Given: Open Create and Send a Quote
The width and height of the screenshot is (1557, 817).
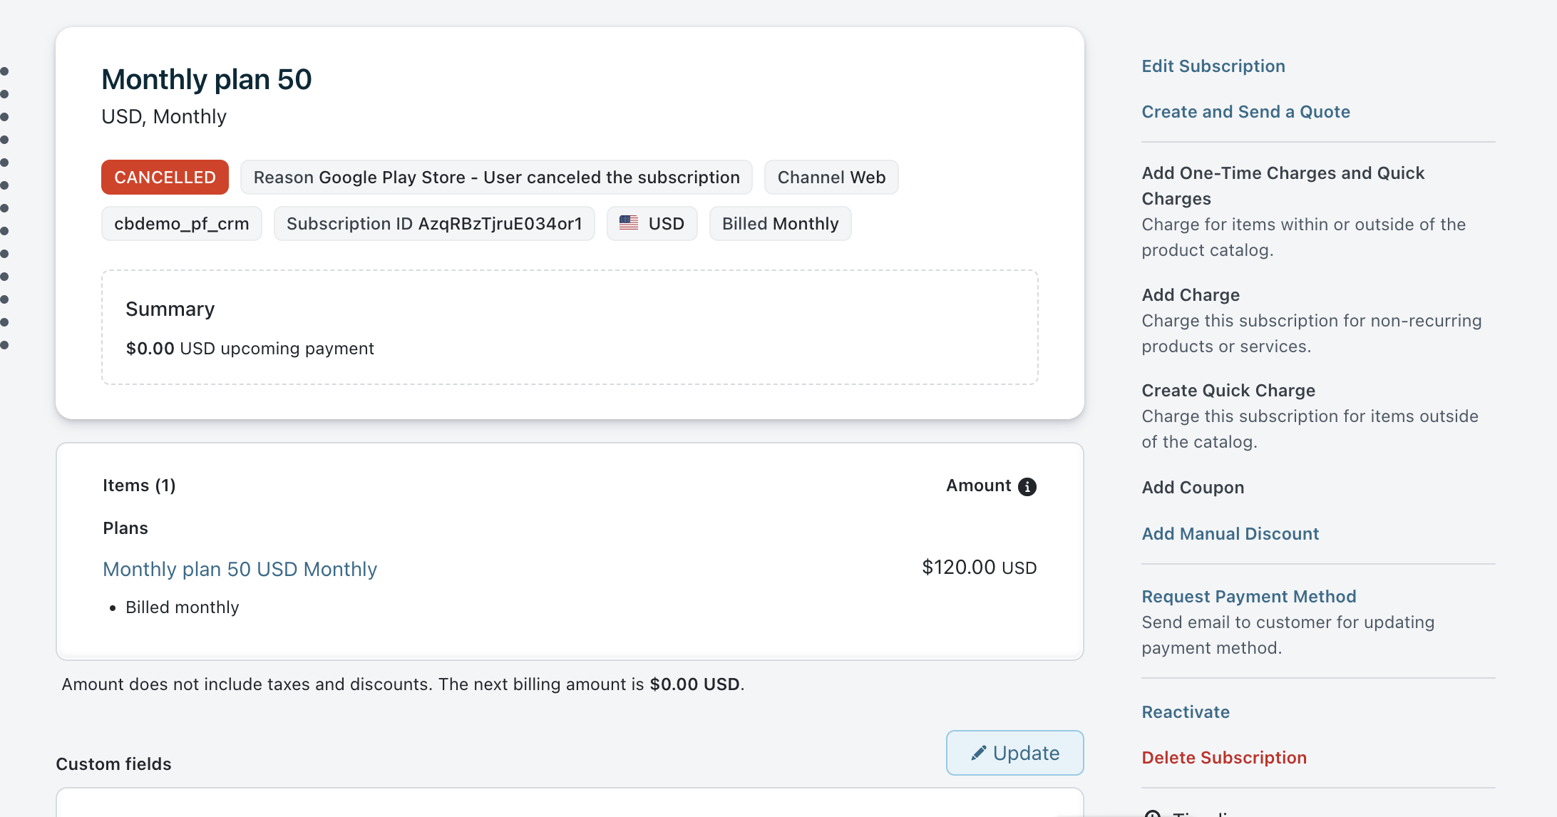Looking at the screenshot, I should coord(1245,112).
